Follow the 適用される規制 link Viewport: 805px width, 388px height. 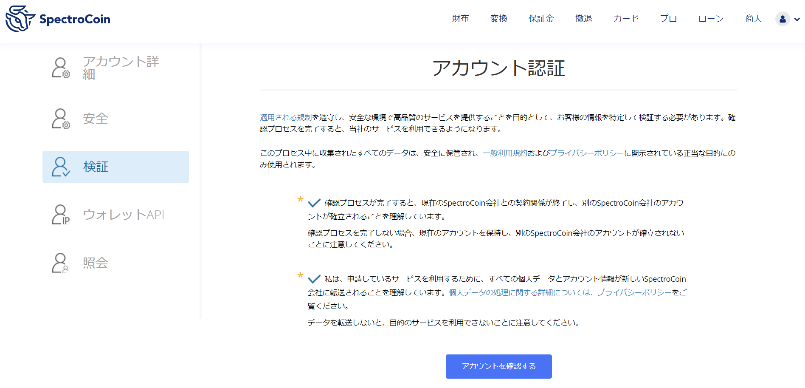click(x=286, y=118)
